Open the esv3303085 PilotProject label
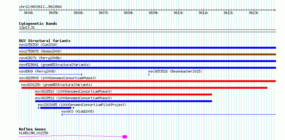Image resolution: width=285 pixels, height=140 pixels. (82, 105)
